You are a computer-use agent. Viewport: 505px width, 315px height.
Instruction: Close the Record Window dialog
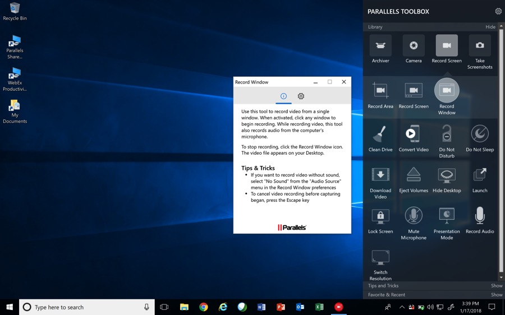click(x=344, y=82)
